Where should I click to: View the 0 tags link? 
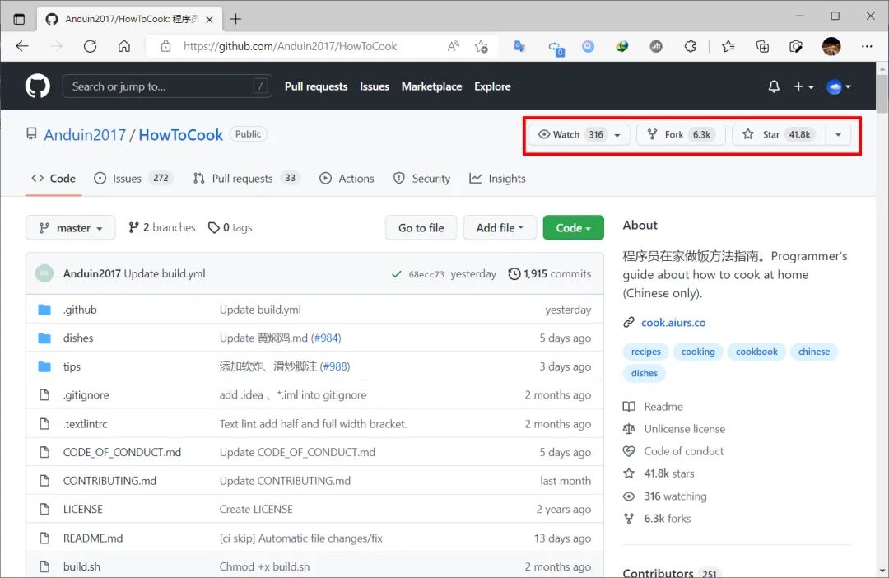pyautogui.click(x=230, y=227)
